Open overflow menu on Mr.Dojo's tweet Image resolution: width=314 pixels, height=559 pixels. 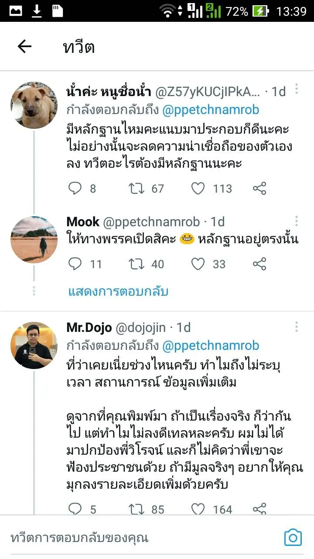coord(297,327)
